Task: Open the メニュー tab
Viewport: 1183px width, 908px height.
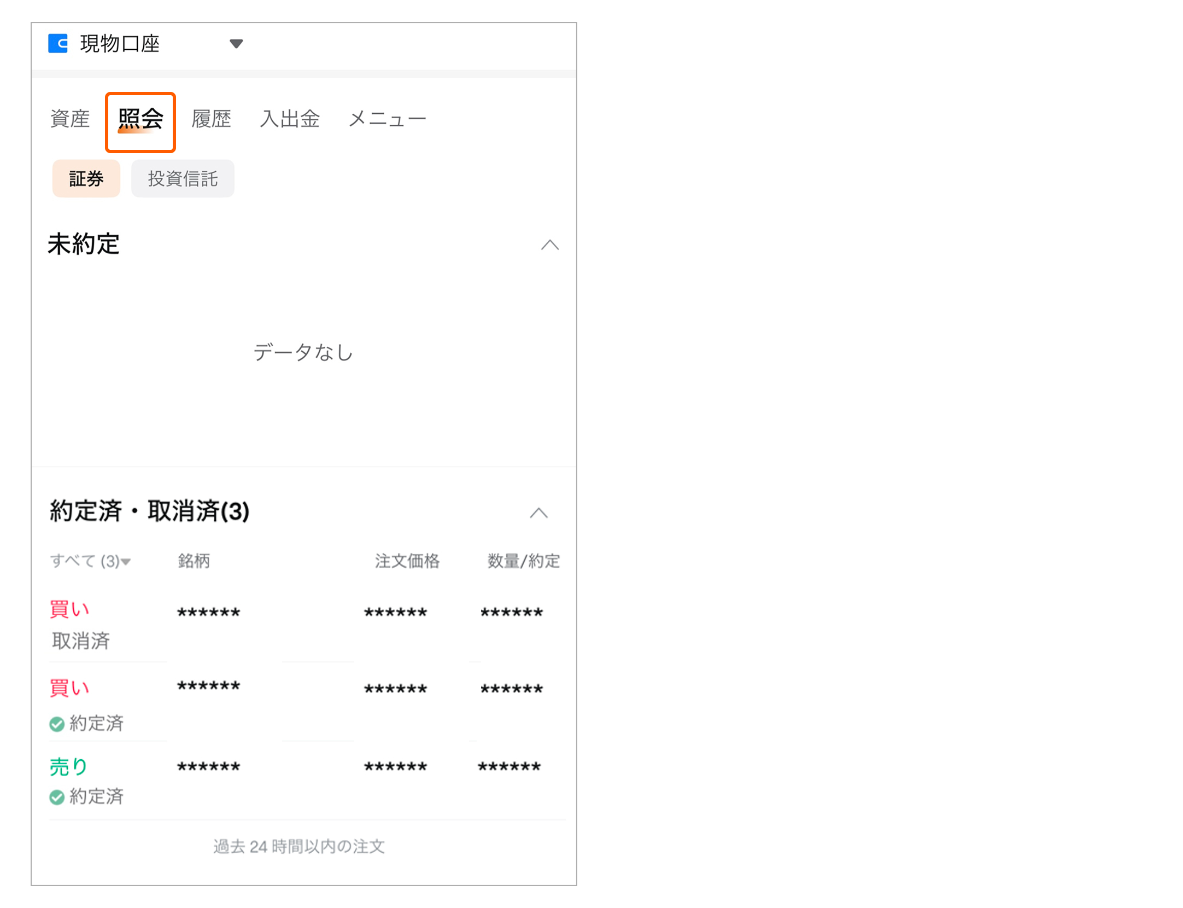Action: click(x=388, y=118)
